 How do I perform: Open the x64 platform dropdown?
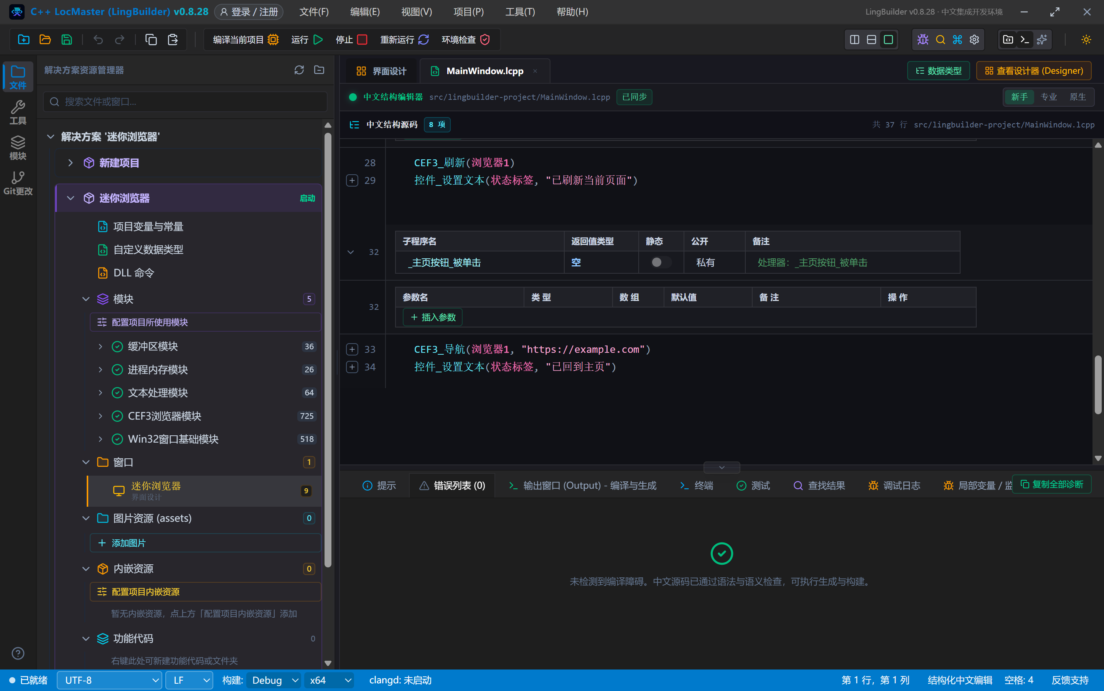330,680
